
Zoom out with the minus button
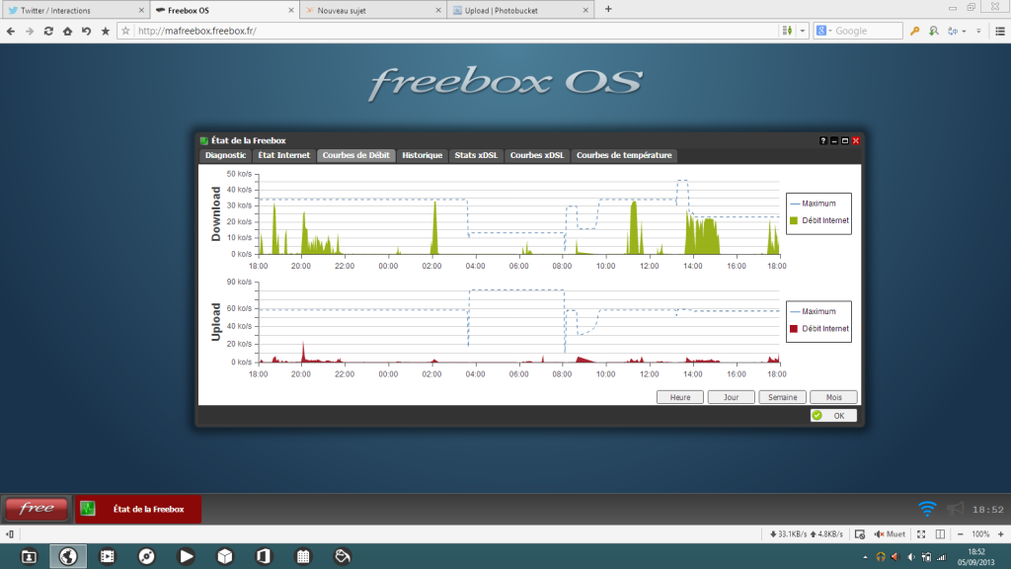pos(960,534)
